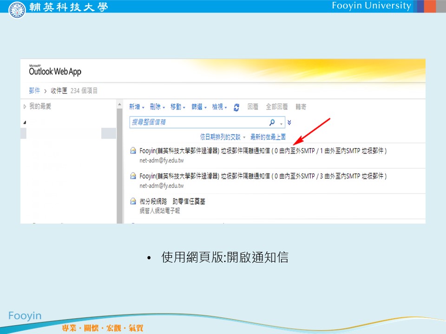The height and width of the screenshot is (334, 446).
Task: Click the 回覆 reply button
Action: tap(253, 107)
